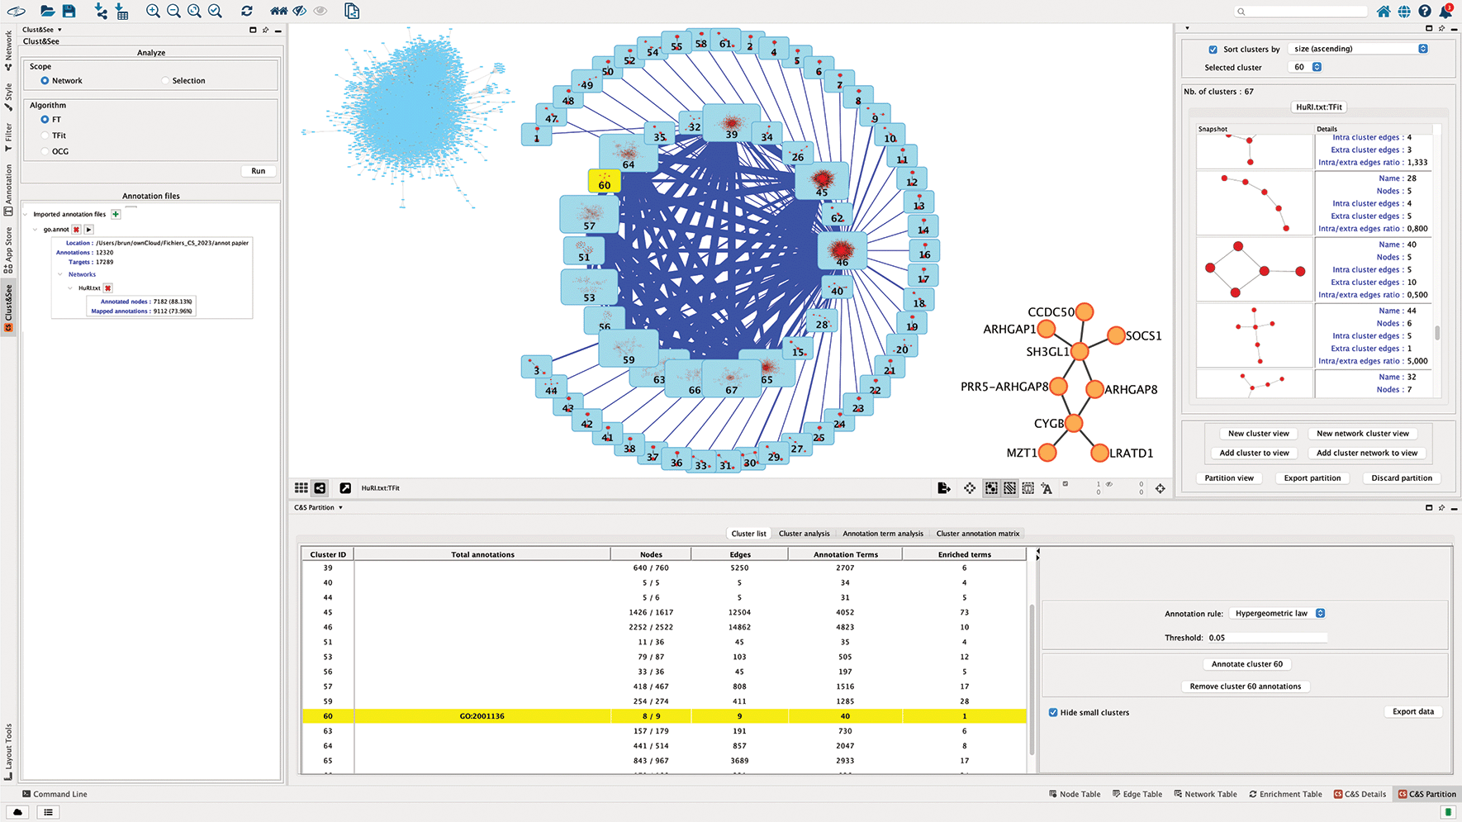Uncheck the Hide small clusters checkbox
Screen dimensions: 1462x822
pyautogui.click(x=1053, y=712)
